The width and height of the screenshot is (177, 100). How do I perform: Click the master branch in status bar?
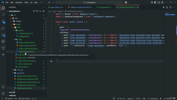(10, 99)
